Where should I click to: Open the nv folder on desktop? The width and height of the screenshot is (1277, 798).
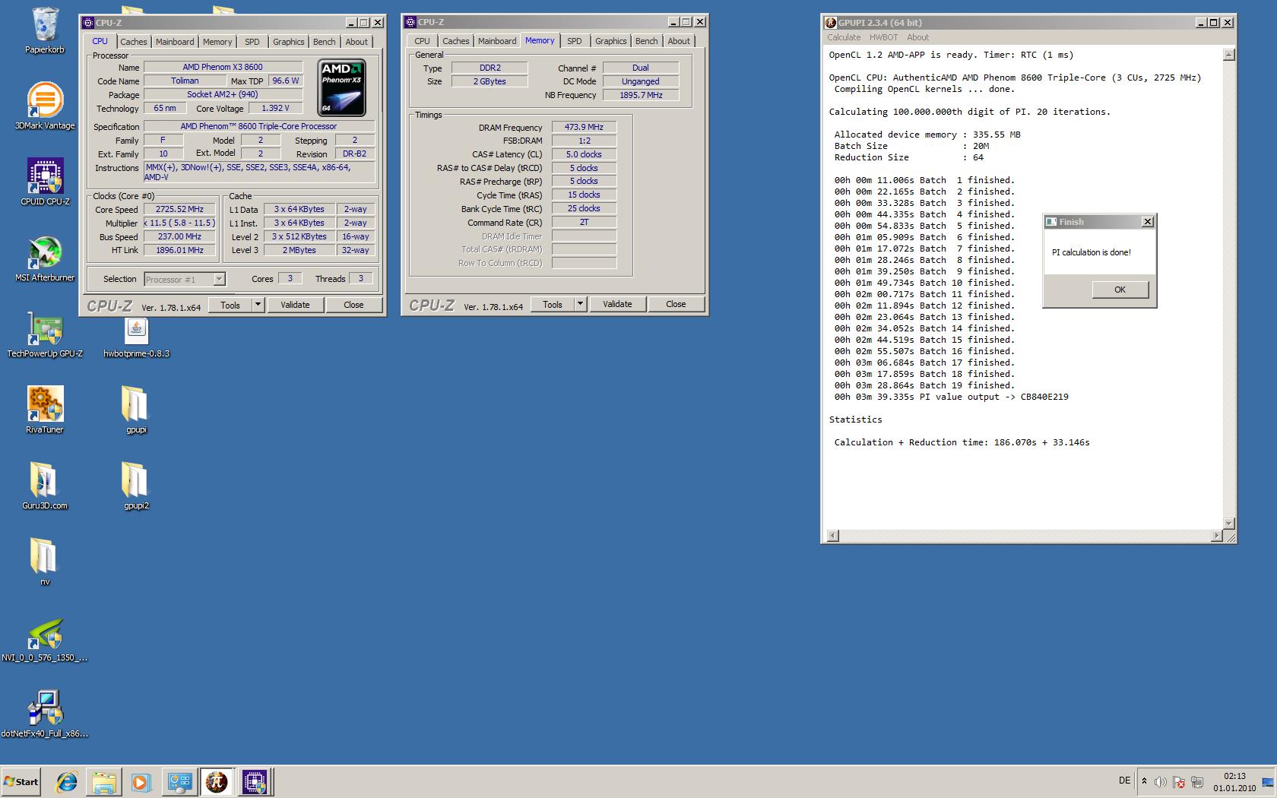(45, 562)
